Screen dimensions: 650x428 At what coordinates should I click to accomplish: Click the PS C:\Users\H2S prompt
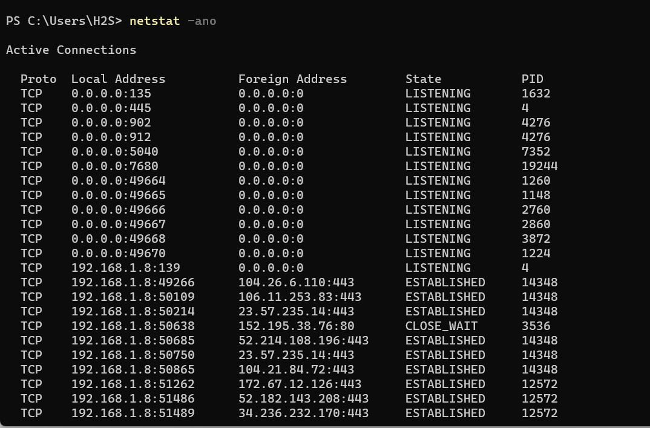coord(64,21)
